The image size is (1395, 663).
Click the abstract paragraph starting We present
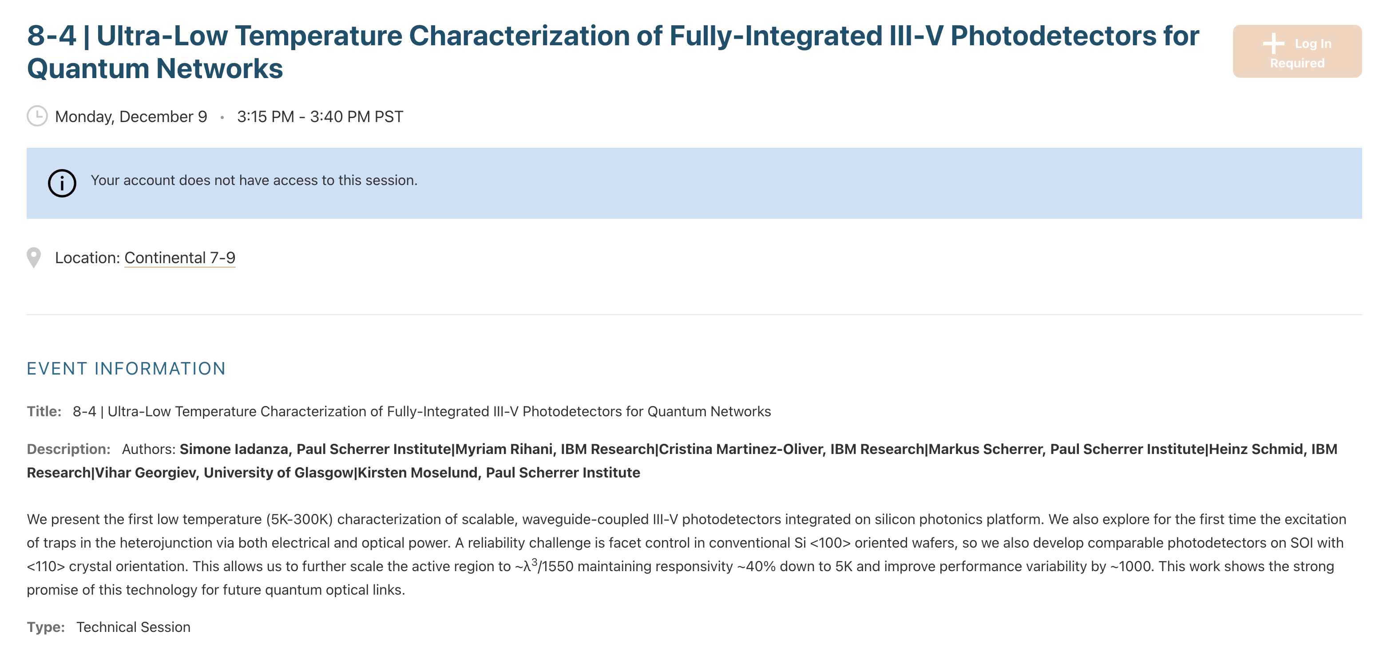(687, 554)
